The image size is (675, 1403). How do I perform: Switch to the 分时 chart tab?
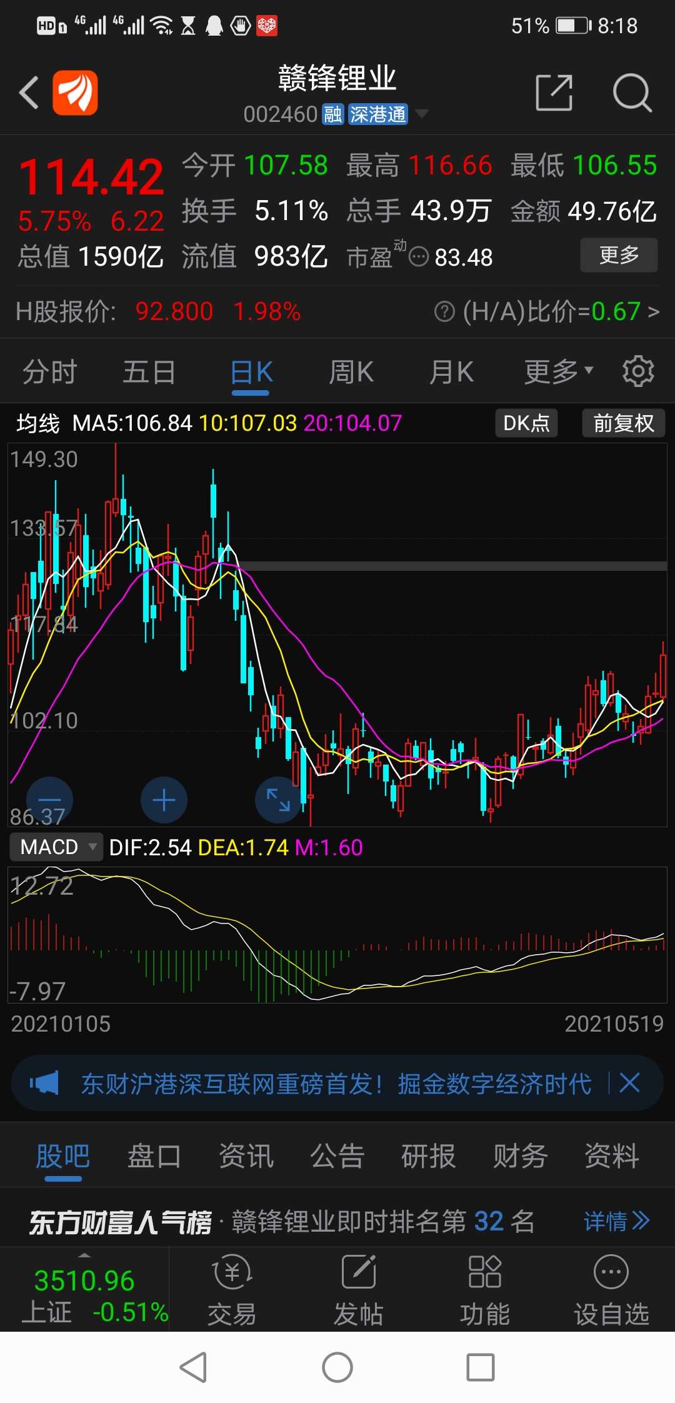[x=50, y=372]
